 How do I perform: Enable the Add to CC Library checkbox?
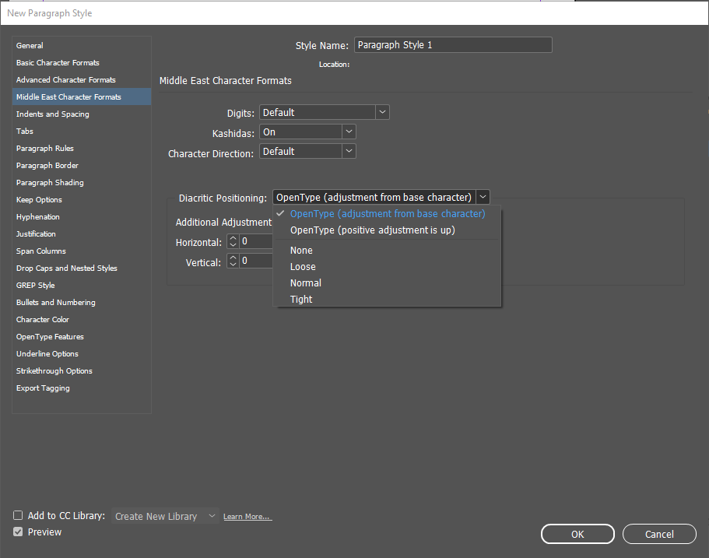coord(17,514)
